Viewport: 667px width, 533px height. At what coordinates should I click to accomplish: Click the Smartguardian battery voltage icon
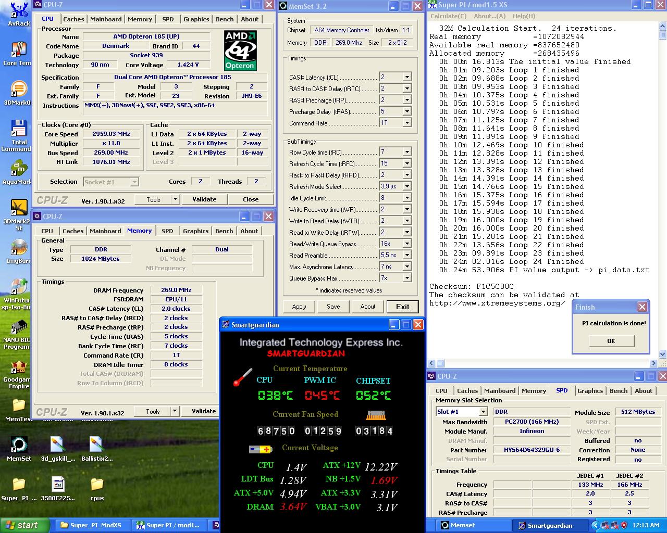pos(260,449)
